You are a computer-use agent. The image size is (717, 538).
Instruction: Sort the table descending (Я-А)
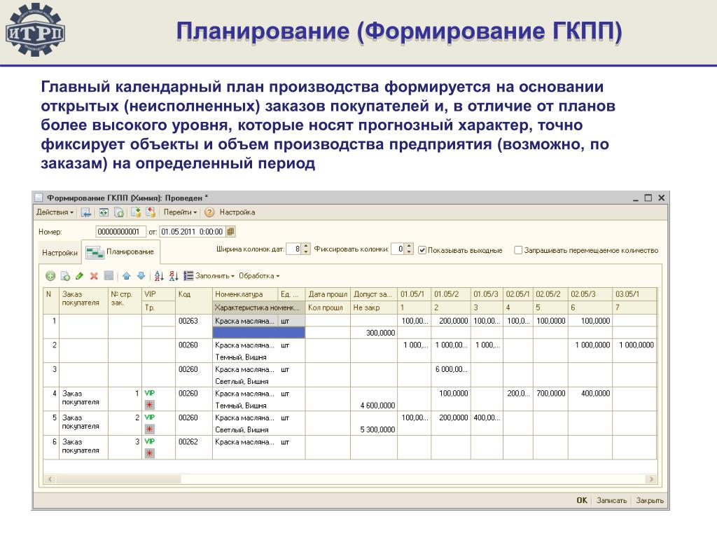pyautogui.click(x=174, y=276)
